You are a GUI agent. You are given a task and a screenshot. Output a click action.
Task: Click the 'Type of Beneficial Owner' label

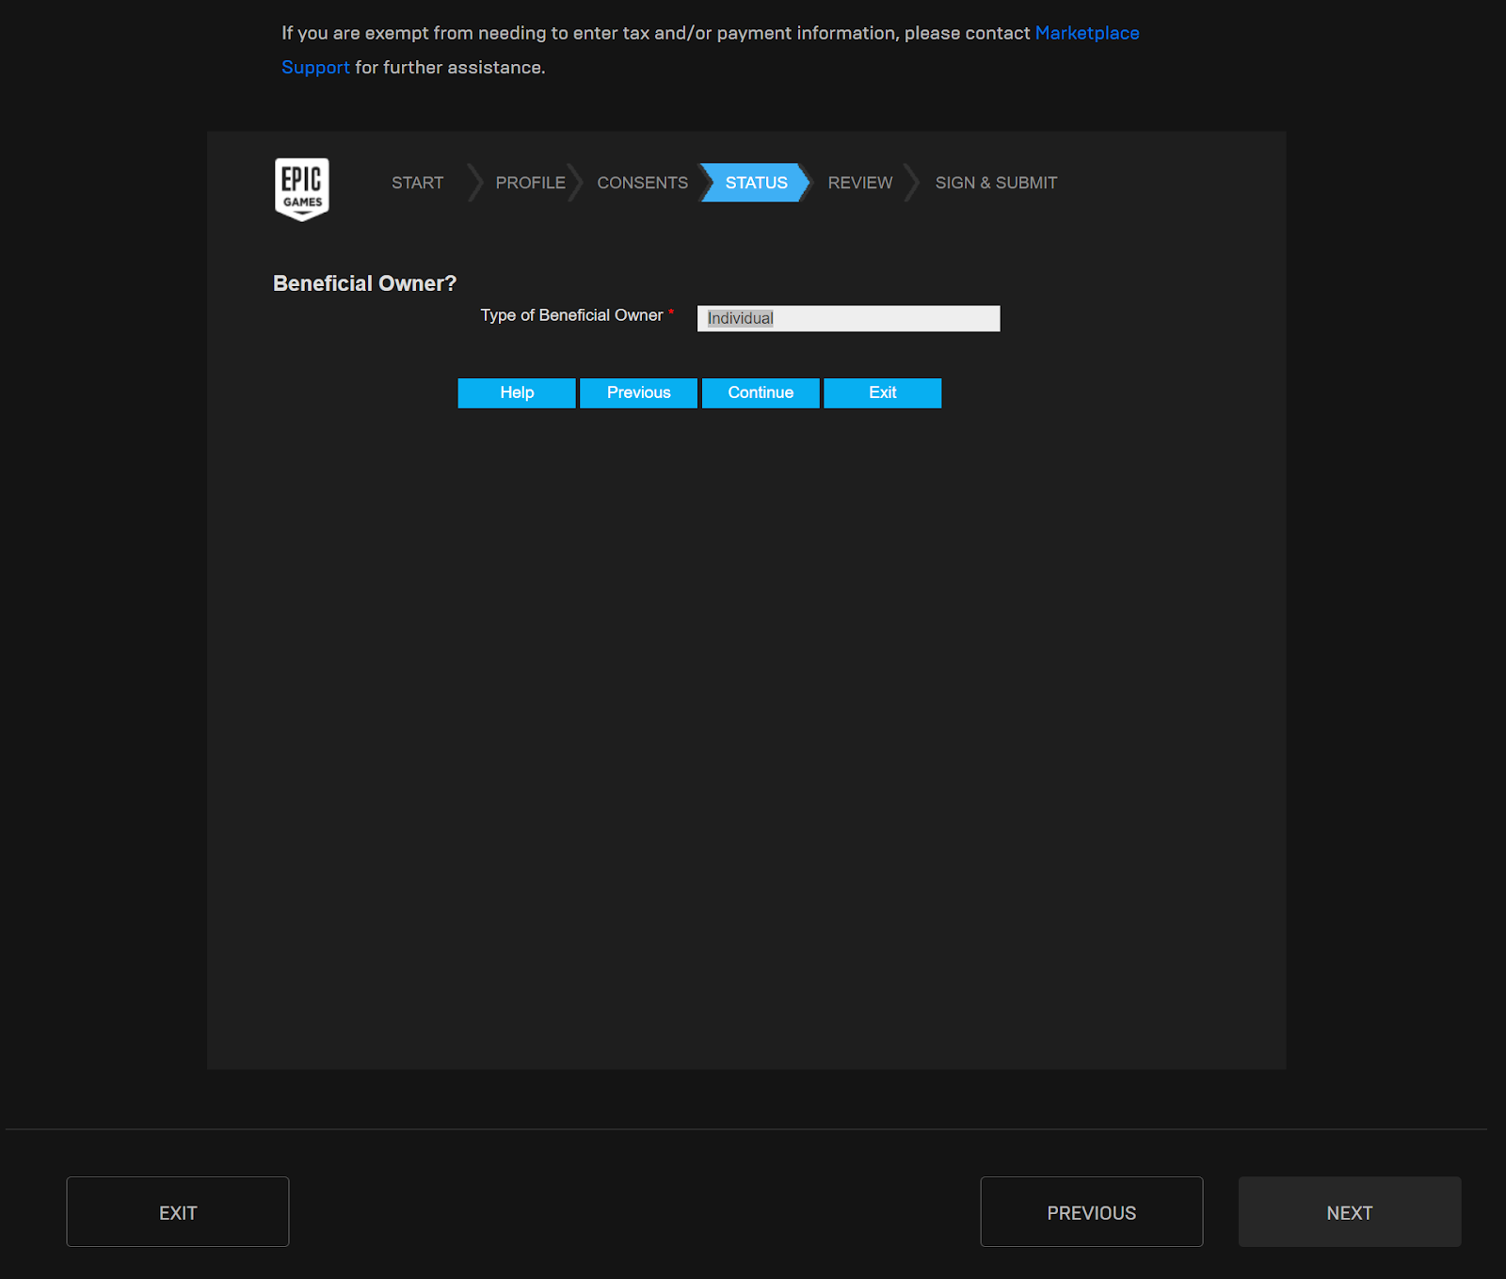click(x=571, y=315)
